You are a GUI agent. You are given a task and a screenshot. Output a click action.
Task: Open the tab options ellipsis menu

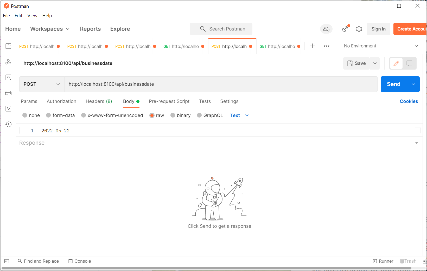click(327, 46)
